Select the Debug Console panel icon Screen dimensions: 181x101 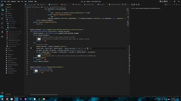pos(134,4)
